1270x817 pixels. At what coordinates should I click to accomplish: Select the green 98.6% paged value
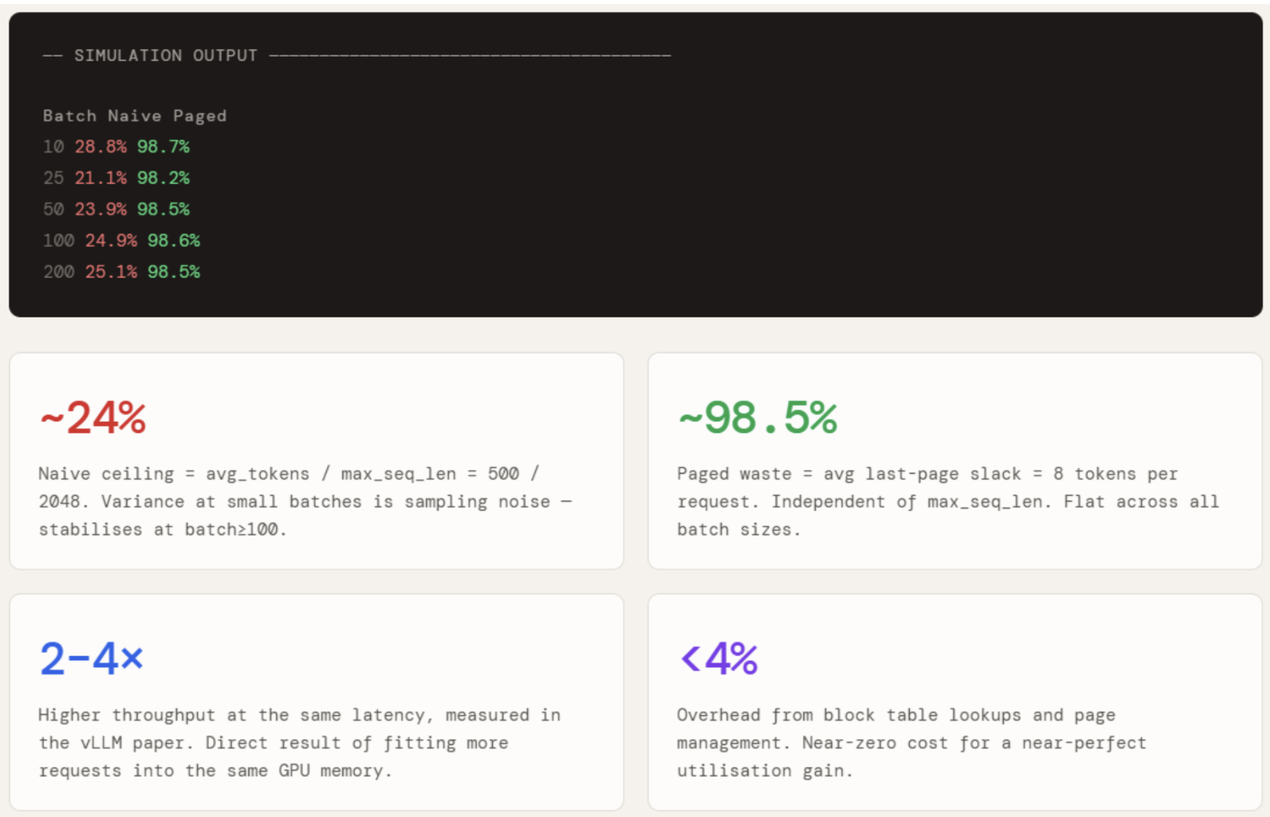coord(174,241)
